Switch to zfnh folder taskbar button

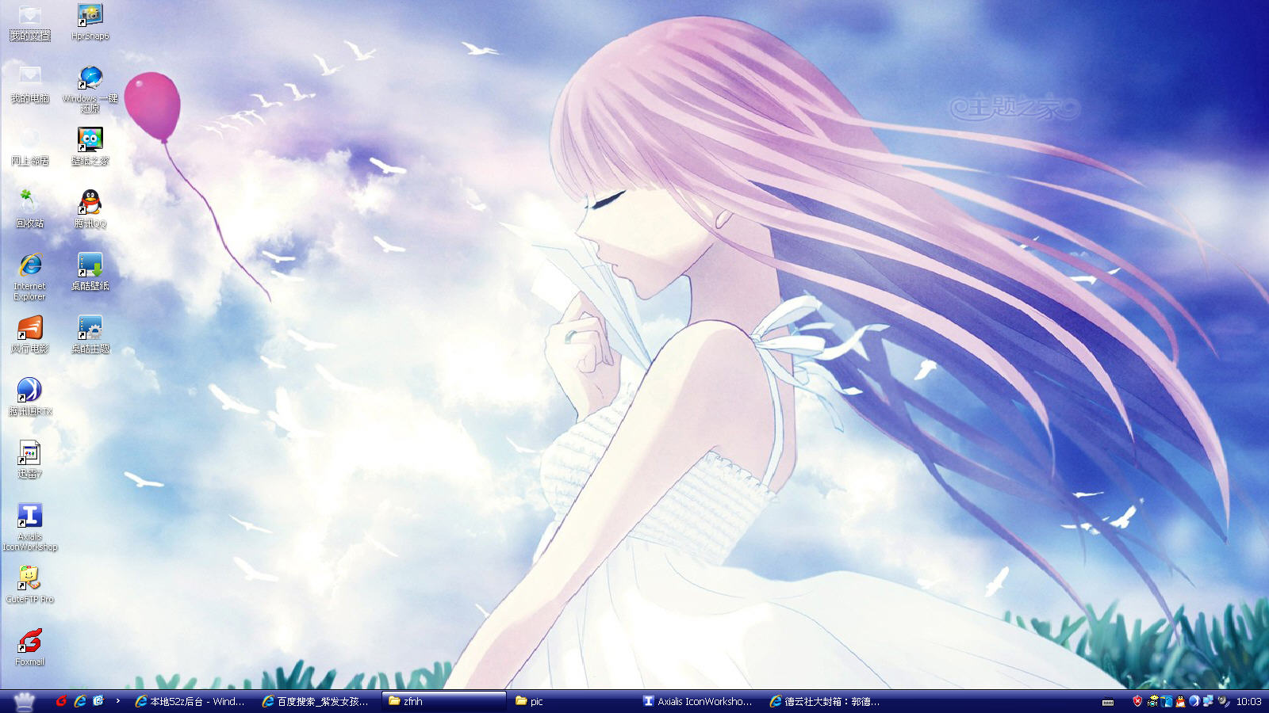[x=444, y=701]
